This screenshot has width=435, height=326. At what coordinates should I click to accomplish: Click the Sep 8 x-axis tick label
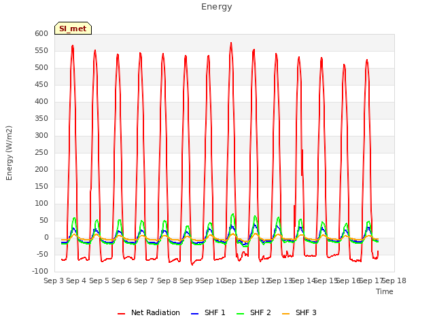coord(167,280)
